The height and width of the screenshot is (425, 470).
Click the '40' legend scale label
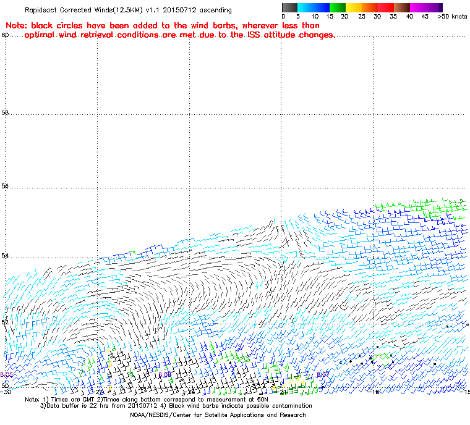[x=409, y=17]
